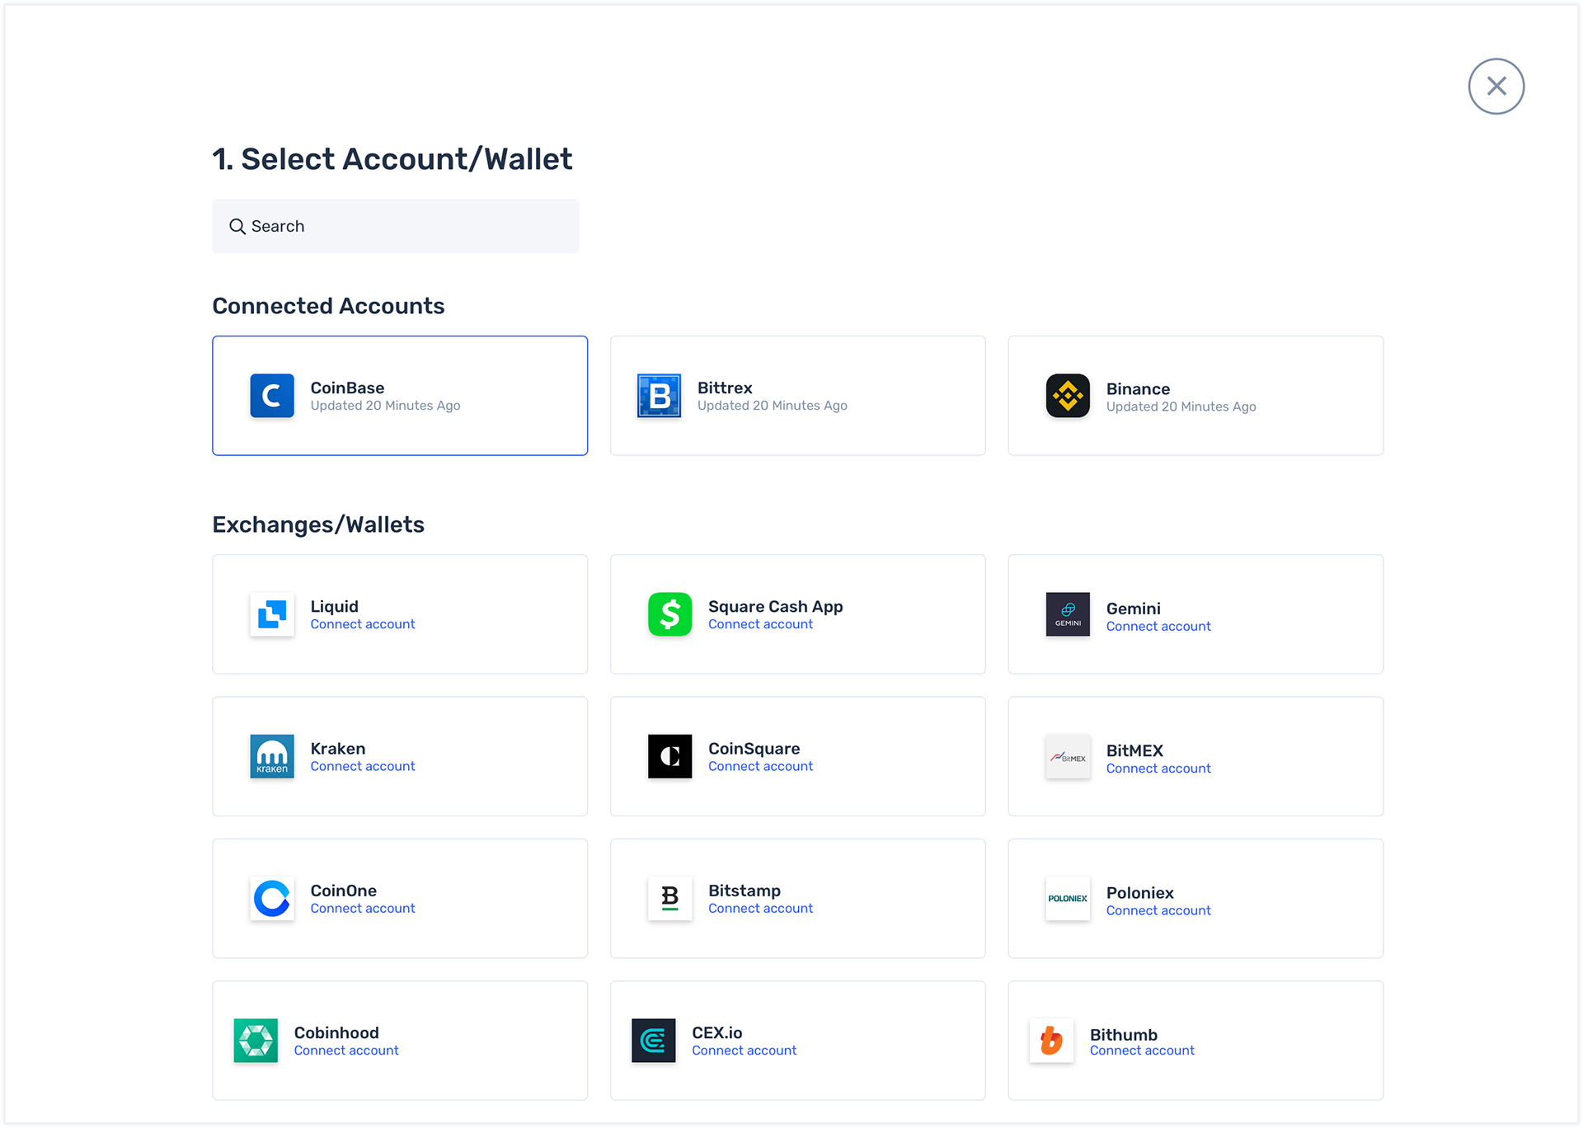Click the Kraken logo icon

click(x=272, y=756)
